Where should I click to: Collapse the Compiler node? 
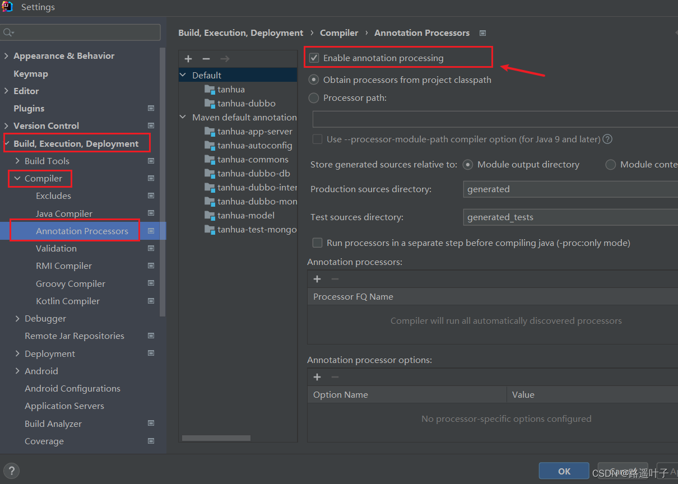tap(18, 178)
